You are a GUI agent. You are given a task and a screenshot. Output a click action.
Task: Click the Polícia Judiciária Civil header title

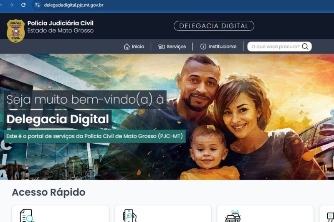tap(61, 23)
